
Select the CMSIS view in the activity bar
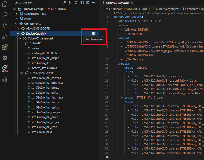[x=5, y=68]
